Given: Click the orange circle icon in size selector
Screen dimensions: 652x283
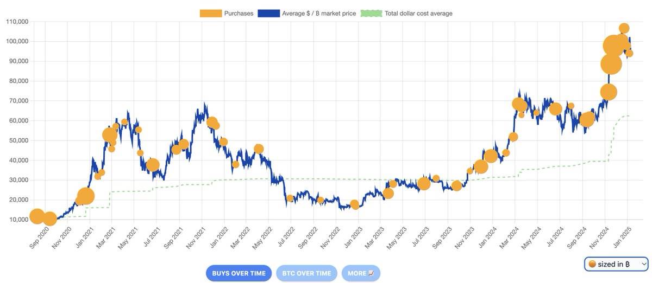Looking at the screenshot, I should [x=592, y=264].
